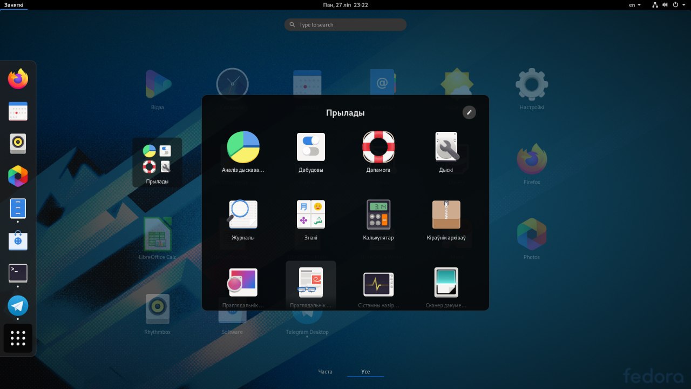The height and width of the screenshot is (389, 691).
Task: Open Аналіз дыскава... disk usage analyzer
Action: click(x=243, y=152)
